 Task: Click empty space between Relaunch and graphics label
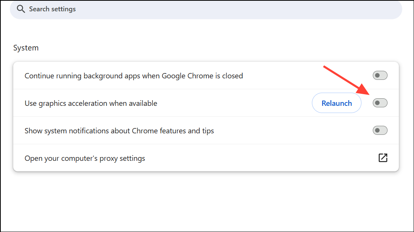pos(234,104)
